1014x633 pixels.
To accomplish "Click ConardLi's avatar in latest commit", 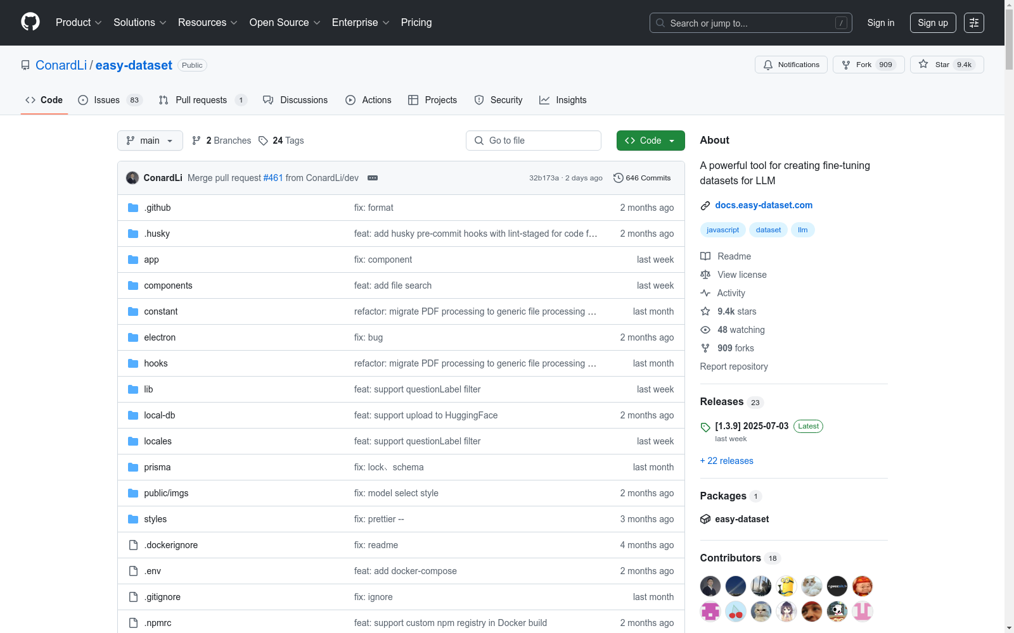I will point(132,178).
